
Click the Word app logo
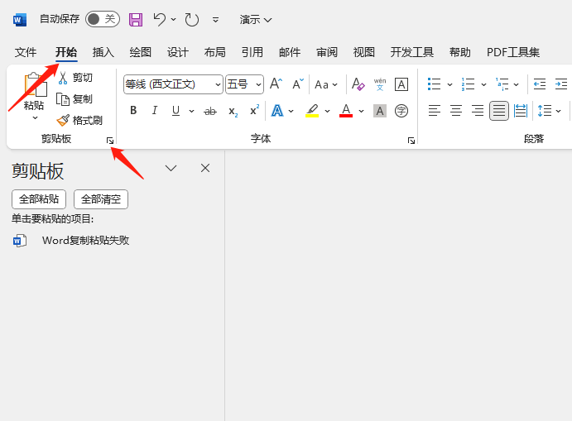[20, 20]
